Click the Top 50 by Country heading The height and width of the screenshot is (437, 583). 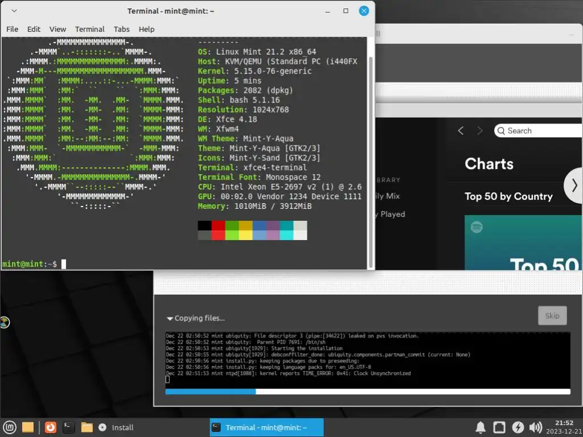(x=508, y=196)
